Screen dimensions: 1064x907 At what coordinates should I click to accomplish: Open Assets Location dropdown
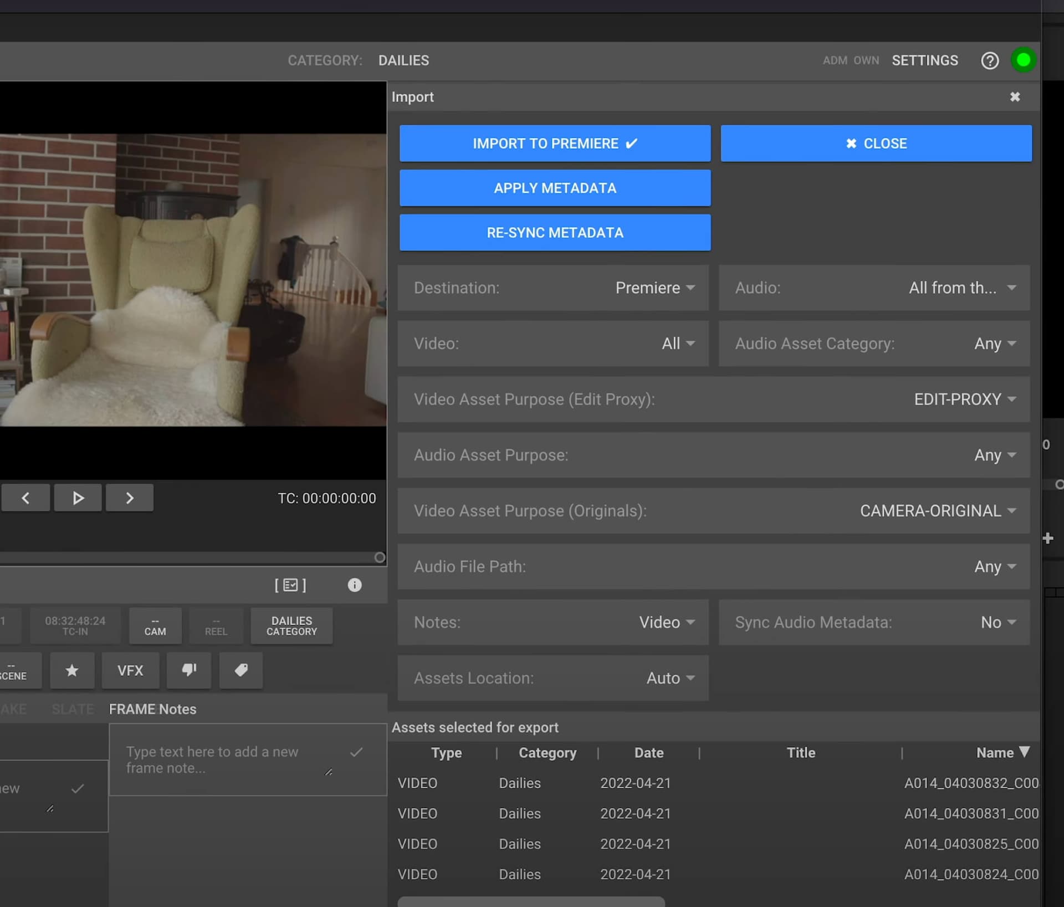tap(553, 678)
